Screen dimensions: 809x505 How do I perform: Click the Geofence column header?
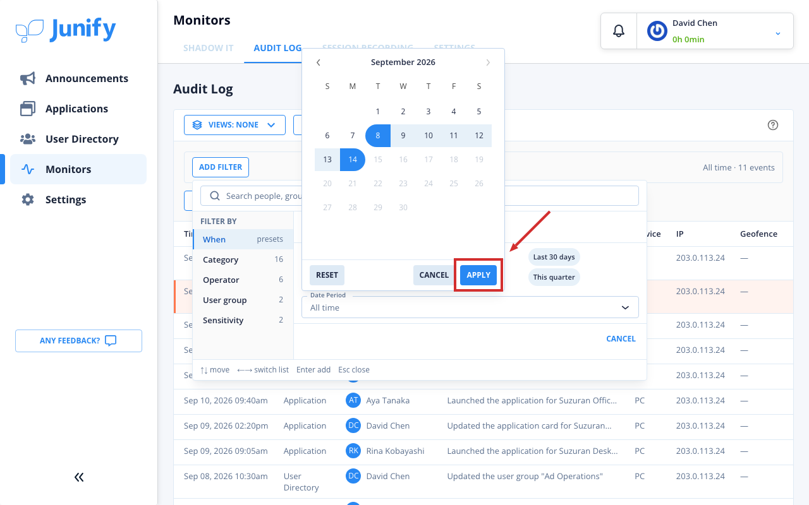pos(758,234)
